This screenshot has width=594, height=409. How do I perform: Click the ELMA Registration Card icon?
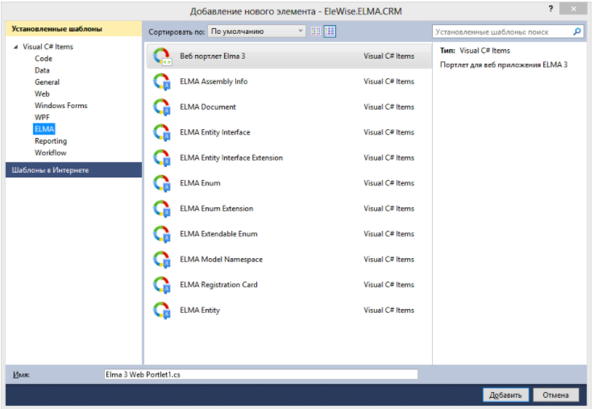[x=163, y=285]
